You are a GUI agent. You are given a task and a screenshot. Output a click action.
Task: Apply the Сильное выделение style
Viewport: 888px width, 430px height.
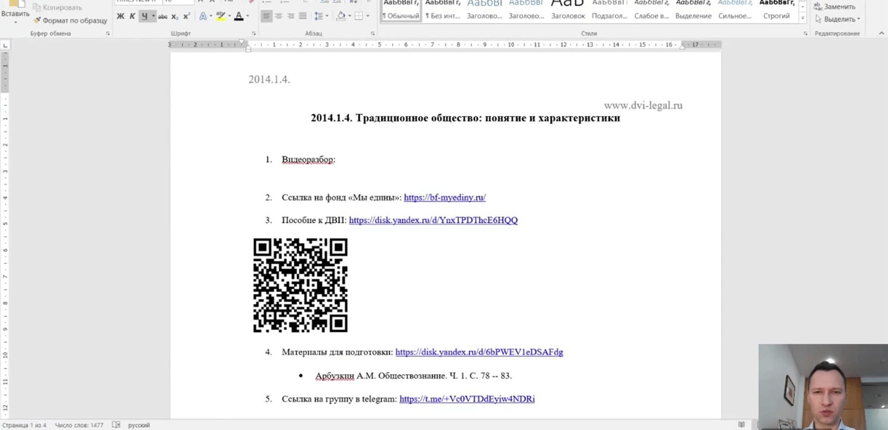(735, 10)
